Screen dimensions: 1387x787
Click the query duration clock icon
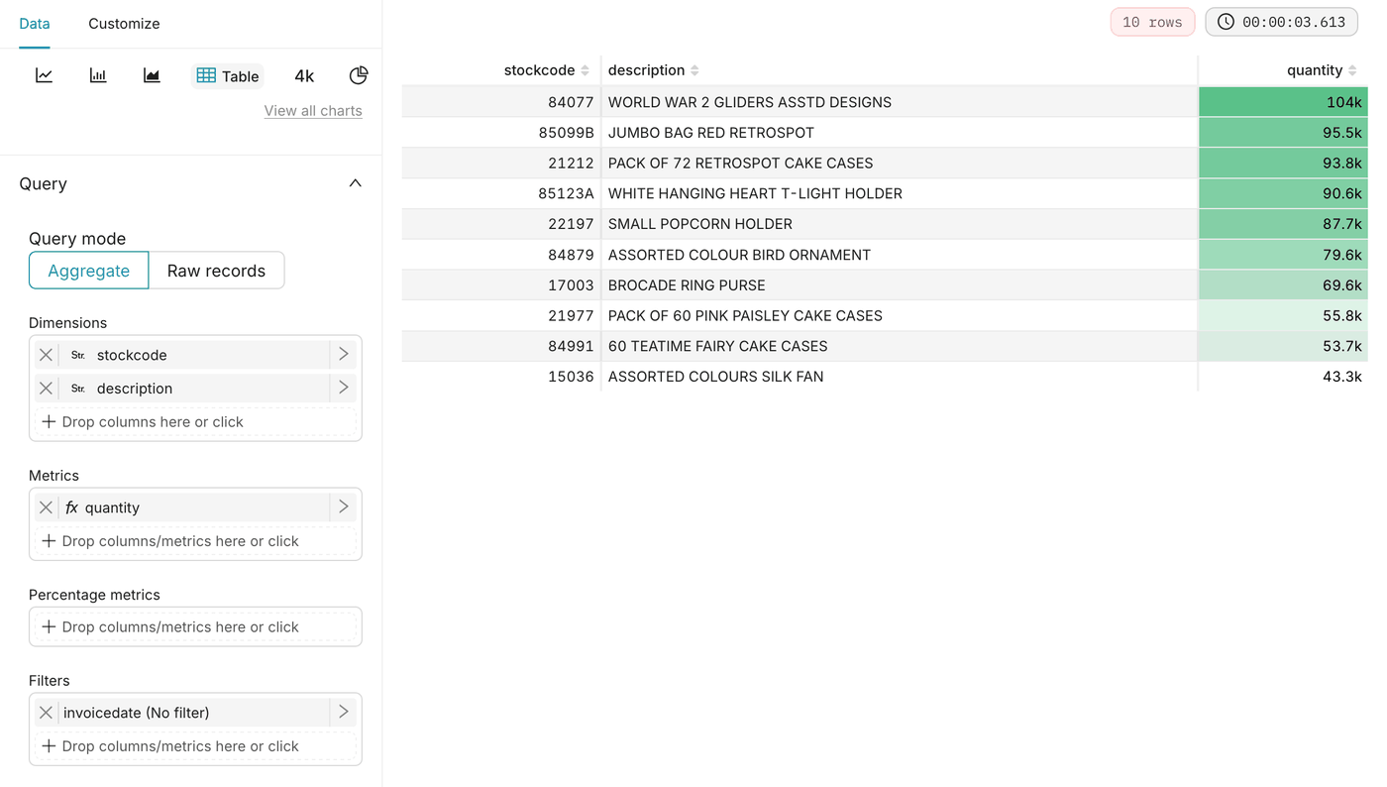coord(1226,22)
